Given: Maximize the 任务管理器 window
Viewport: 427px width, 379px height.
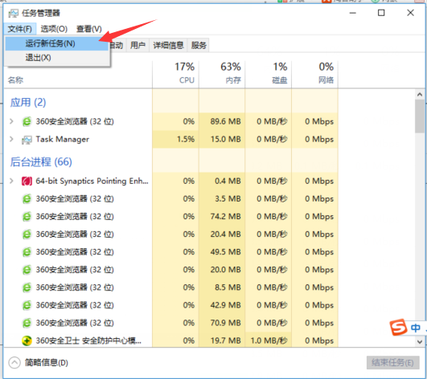Looking at the screenshot, I should pyautogui.click(x=381, y=13).
